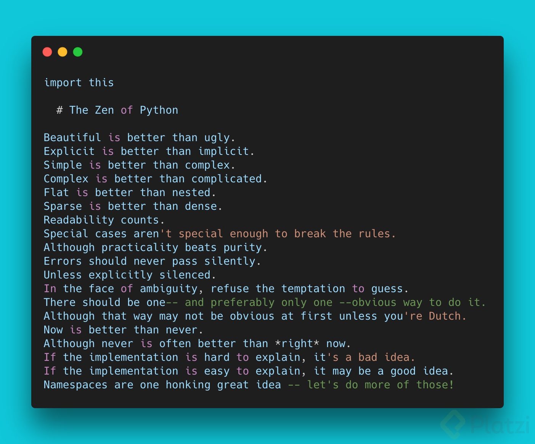Click line containing '*right* now.'
Screen dimensions: 535x444
coord(197,344)
